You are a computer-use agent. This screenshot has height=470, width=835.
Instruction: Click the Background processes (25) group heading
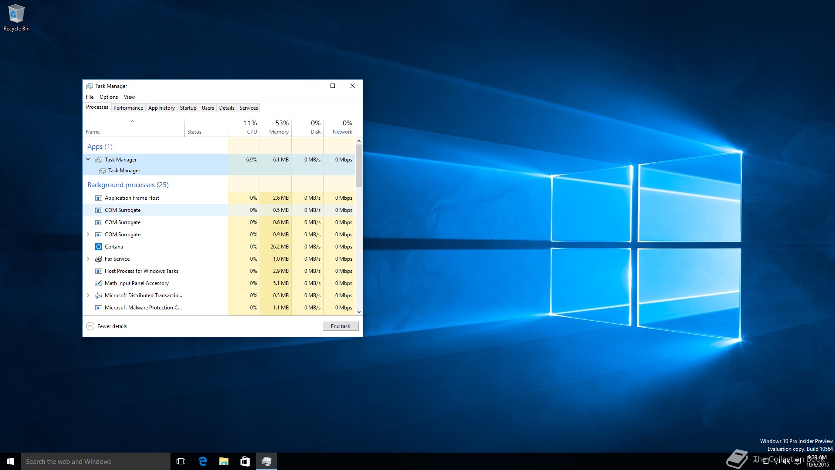tap(128, 185)
